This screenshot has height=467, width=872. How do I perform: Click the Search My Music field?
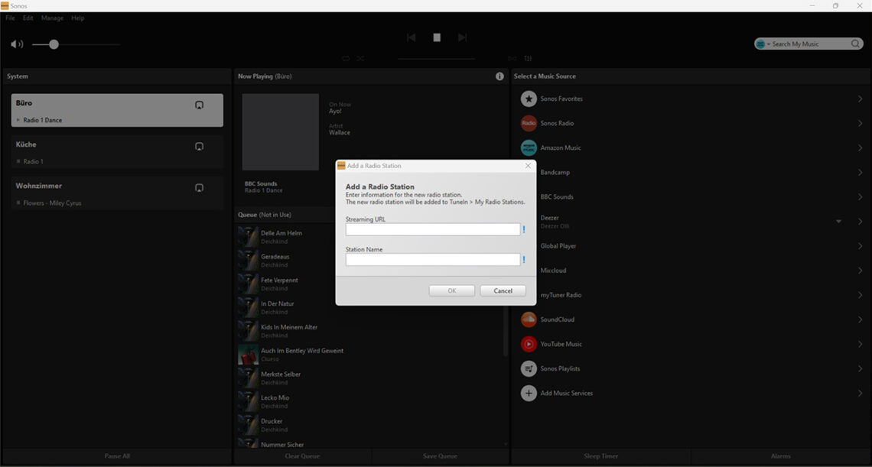point(810,44)
